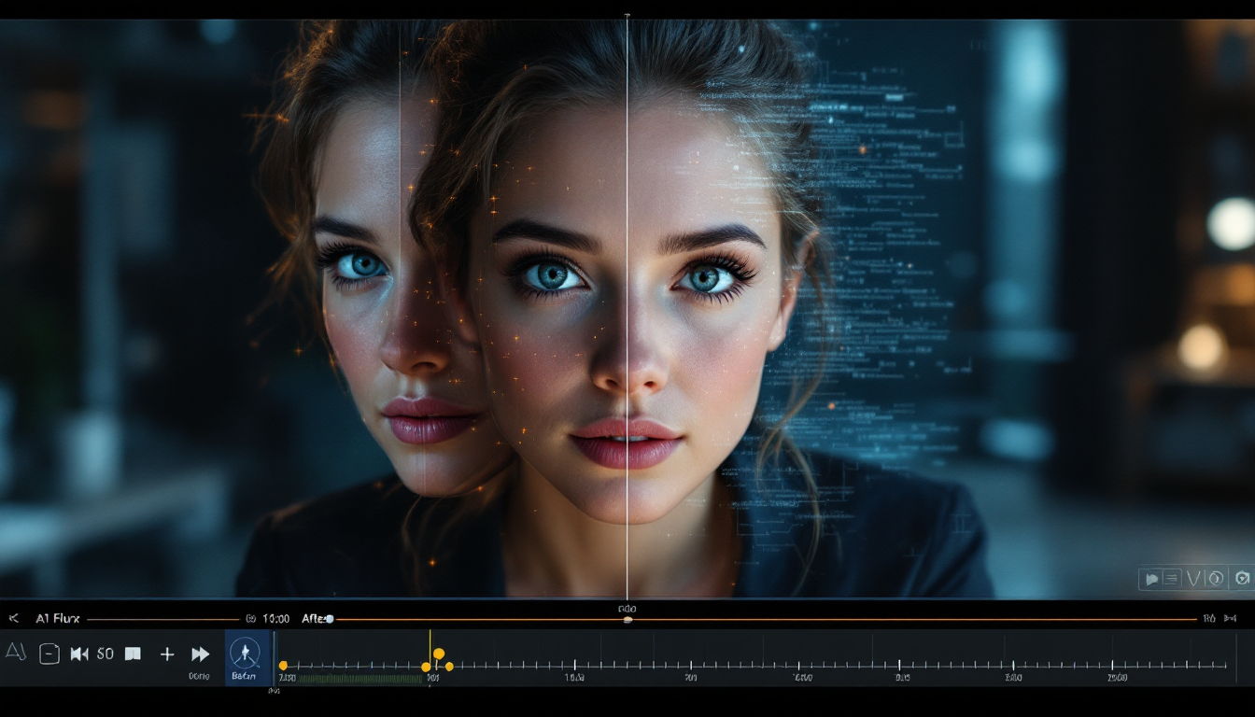This screenshot has height=717, width=1255.
Task: Click the camera capture icon in corner overlay
Action: click(1242, 580)
